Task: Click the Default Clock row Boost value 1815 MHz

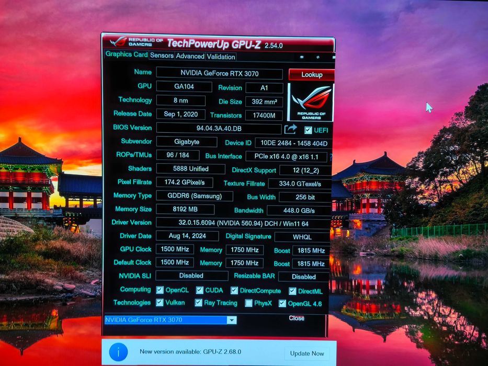Action: (x=311, y=264)
